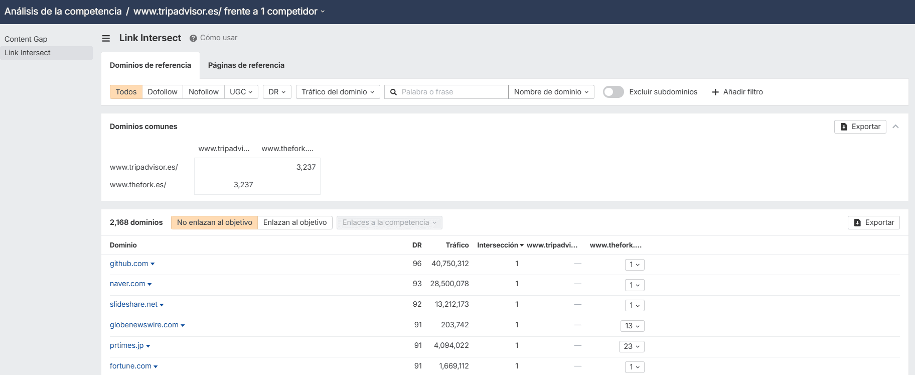Open the prtimes.jp domain link
This screenshot has width=915, height=375.
pyautogui.click(x=127, y=345)
